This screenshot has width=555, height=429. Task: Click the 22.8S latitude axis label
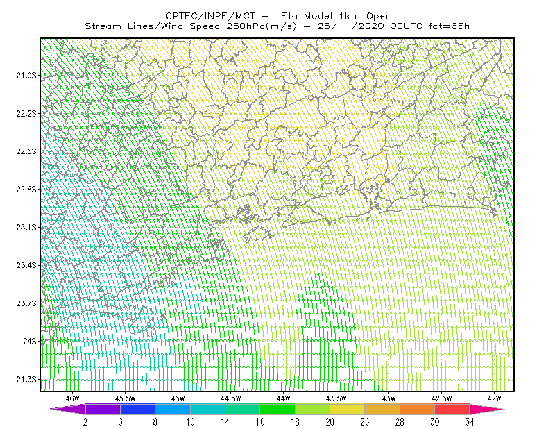pos(26,190)
